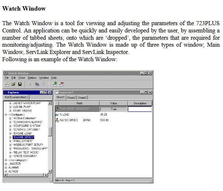
Task: Click the Paste toolbar icon
Action: pos(44,84)
